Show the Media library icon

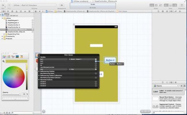175,83
